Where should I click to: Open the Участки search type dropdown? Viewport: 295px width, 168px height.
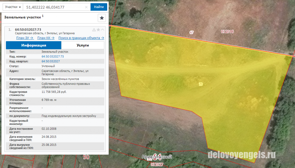click(x=13, y=7)
